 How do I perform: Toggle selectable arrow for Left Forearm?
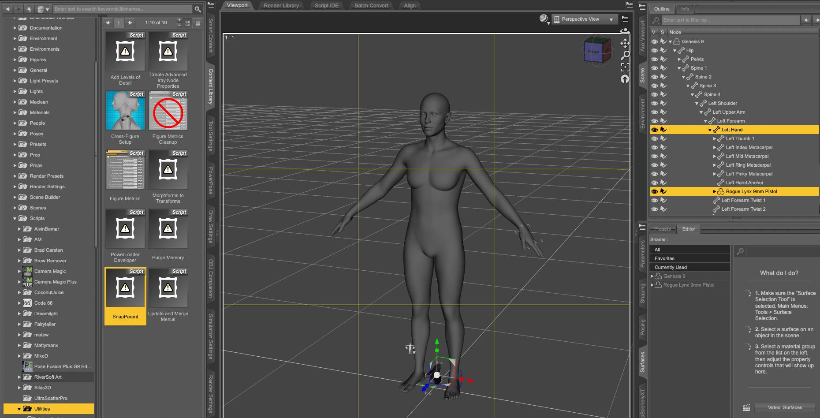pyautogui.click(x=663, y=121)
